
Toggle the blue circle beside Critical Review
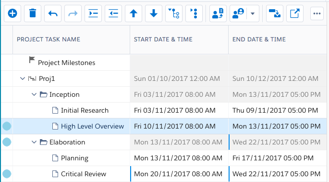click(7, 174)
